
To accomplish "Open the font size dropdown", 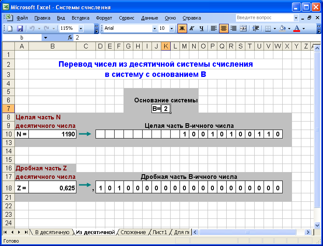I will [x=171, y=28].
